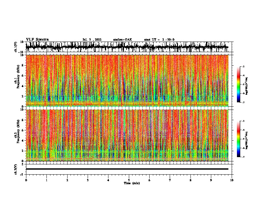Click the date label 'Jul 3, 2022'

[92, 40]
